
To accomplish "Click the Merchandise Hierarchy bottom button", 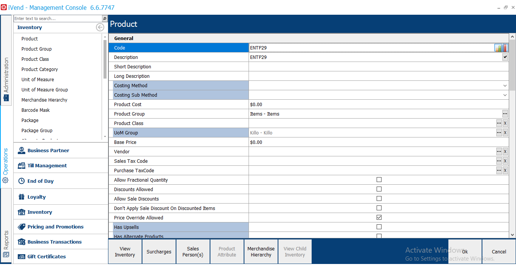I will pyautogui.click(x=261, y=252).
